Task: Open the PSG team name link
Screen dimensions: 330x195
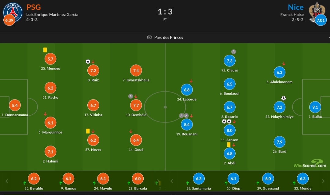Action: [x=34, y=7]
